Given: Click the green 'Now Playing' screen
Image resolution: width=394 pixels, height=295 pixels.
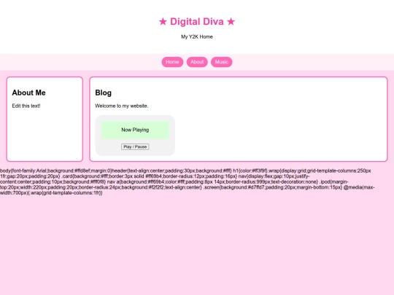Looking at the screenshot, I should 135,130.
